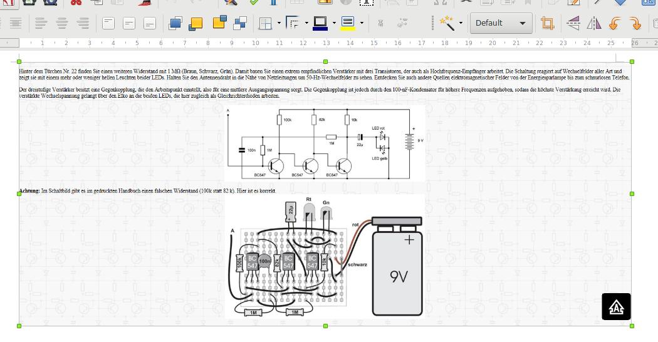The image size is (658, 342).
Task: Flip the image vertically
Action: 573,23
